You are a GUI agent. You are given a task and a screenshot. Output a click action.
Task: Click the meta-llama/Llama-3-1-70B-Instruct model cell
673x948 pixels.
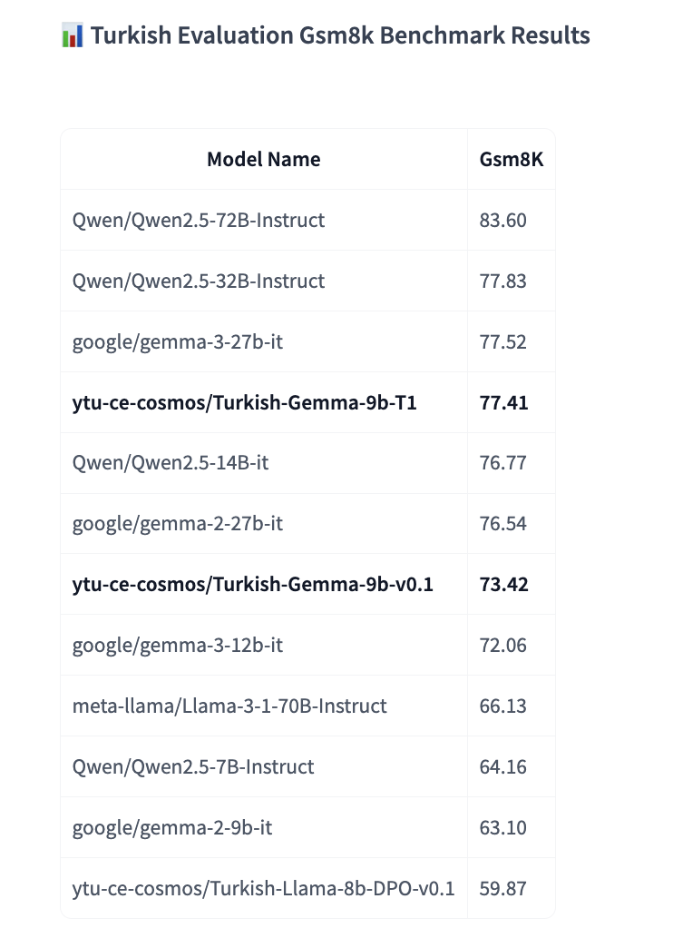pos(229,706)
